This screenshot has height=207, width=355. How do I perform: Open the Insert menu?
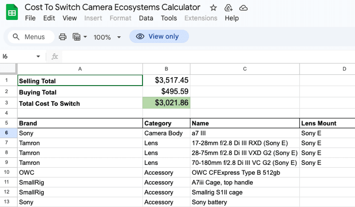(93, 18)
